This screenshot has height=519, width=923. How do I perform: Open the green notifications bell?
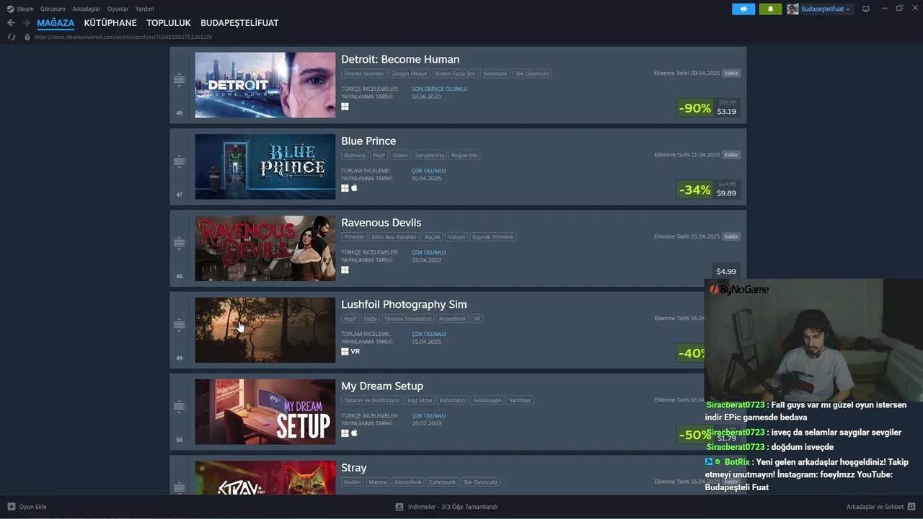770,9
